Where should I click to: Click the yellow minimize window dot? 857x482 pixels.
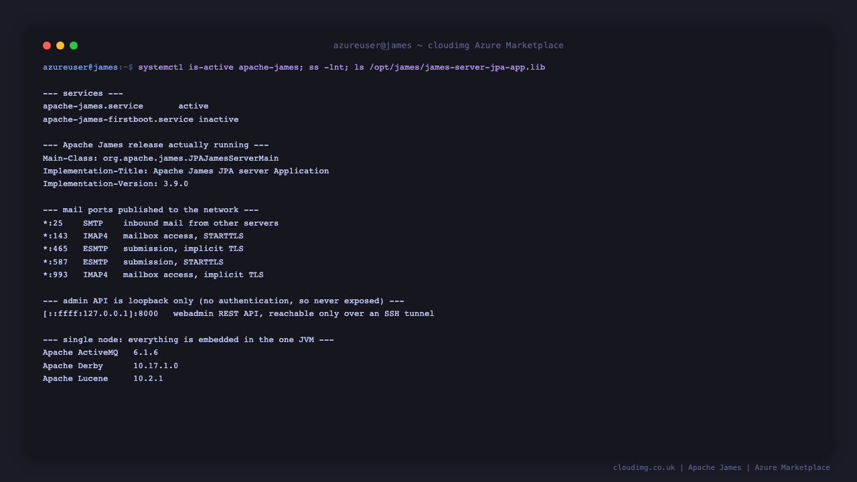60,46
